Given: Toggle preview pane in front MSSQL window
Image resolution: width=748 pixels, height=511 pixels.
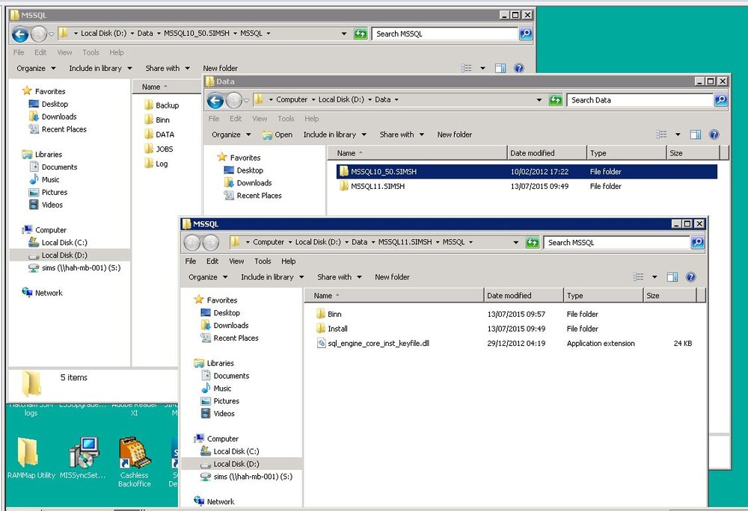Looking at the screenshot, I should click(672, 277).
